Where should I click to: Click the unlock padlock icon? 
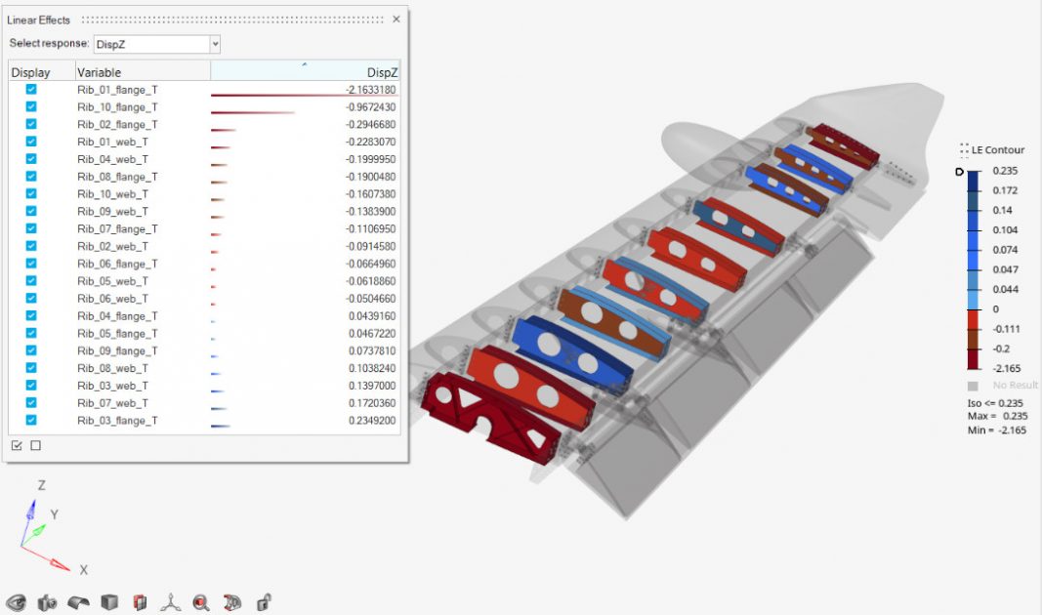click(x=262, y=602)
